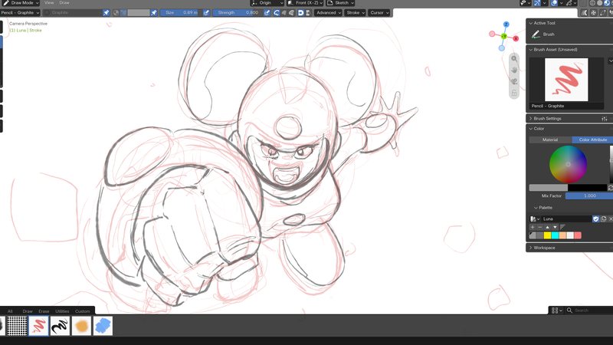This screenshot has height=345, width=613.
Task: Click the zoom magnifier viewport icon
Action: coord(514,59)
